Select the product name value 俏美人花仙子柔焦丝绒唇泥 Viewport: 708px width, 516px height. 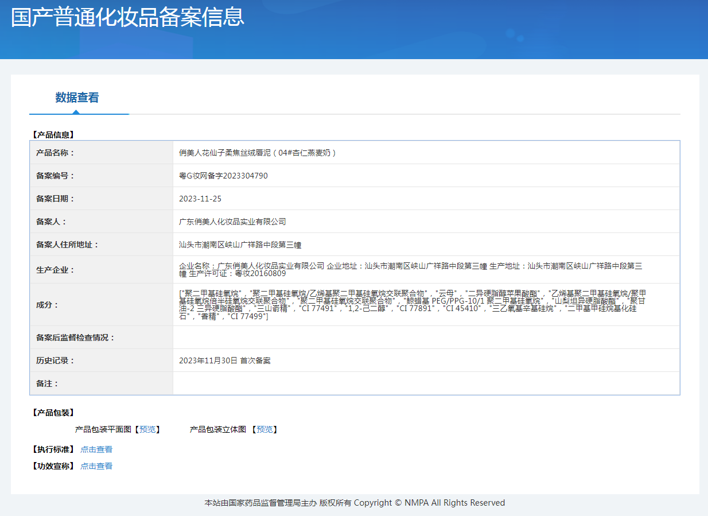[258, 153]
